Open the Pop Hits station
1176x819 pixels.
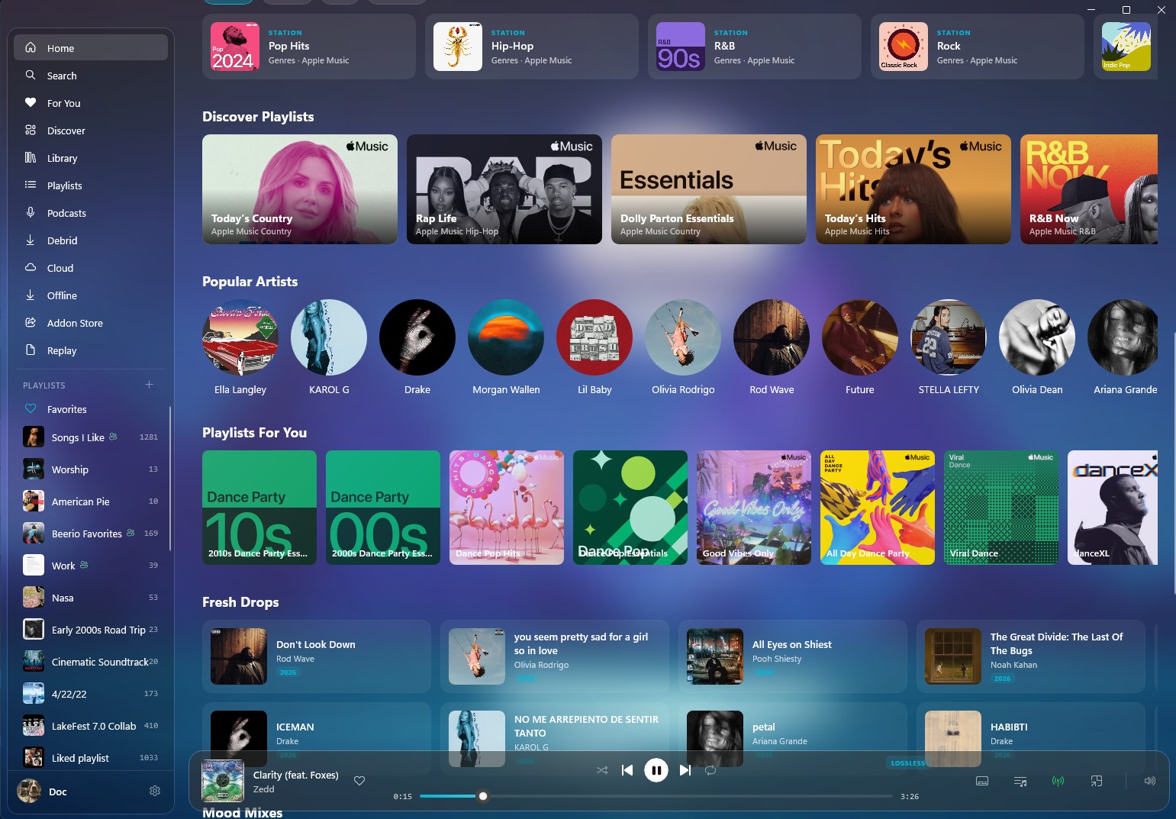pyautogui.click(x=309, y=47)
